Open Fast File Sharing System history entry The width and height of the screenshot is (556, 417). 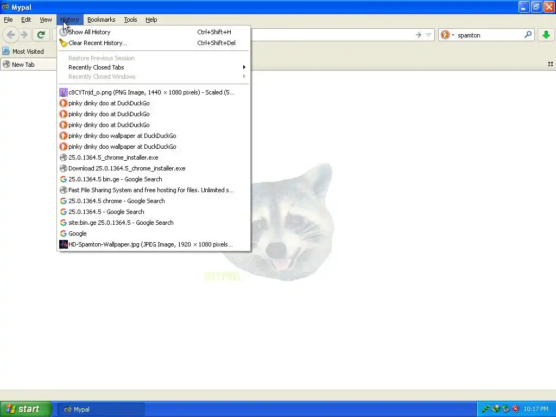(x=154, y=190)
